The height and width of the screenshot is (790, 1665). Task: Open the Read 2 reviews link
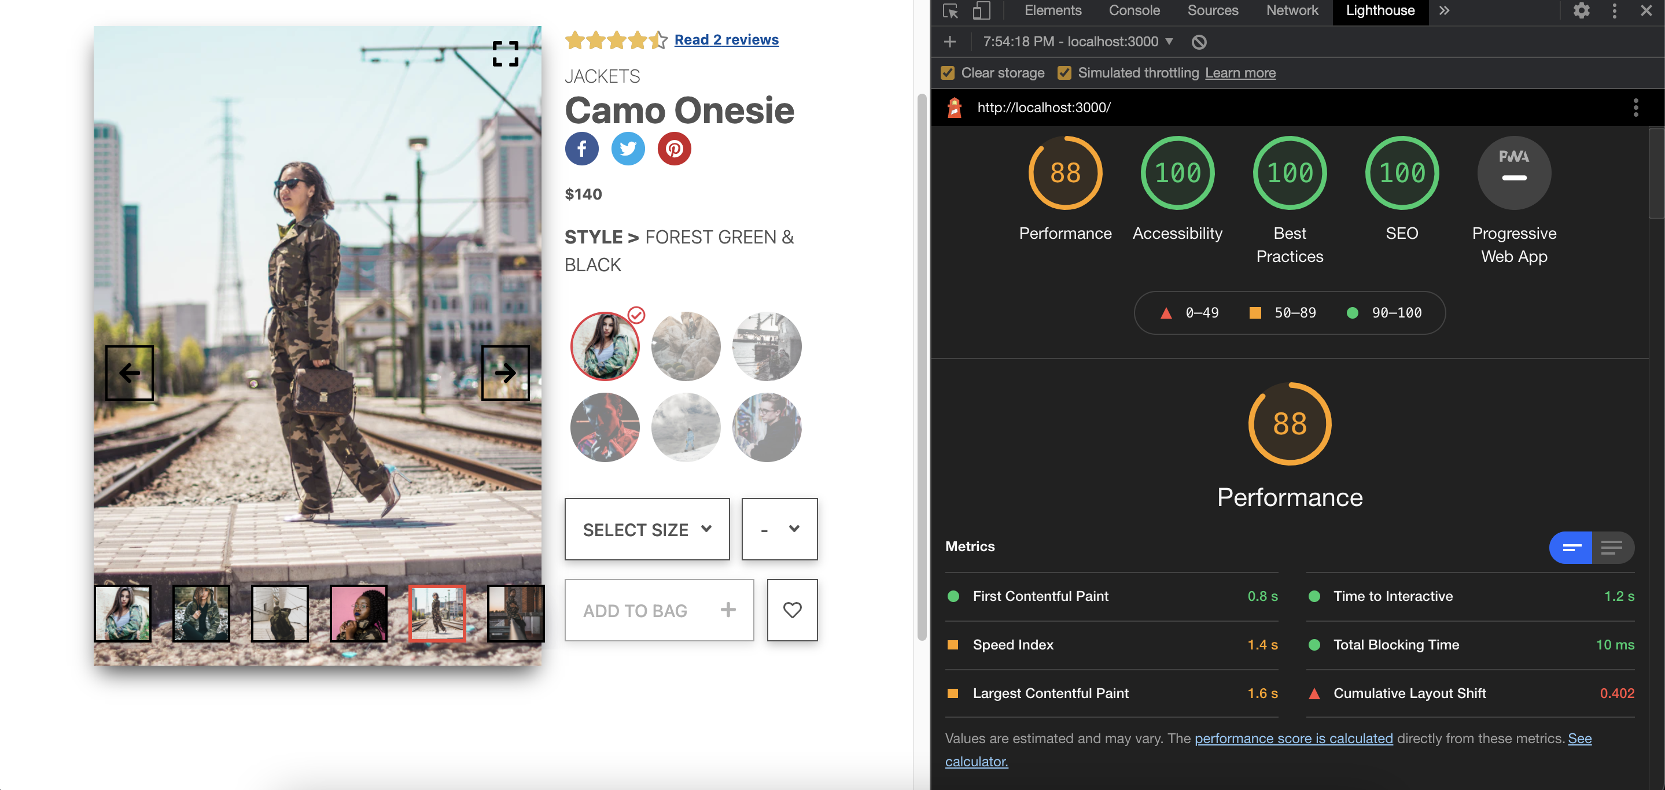tap(726, 39)
